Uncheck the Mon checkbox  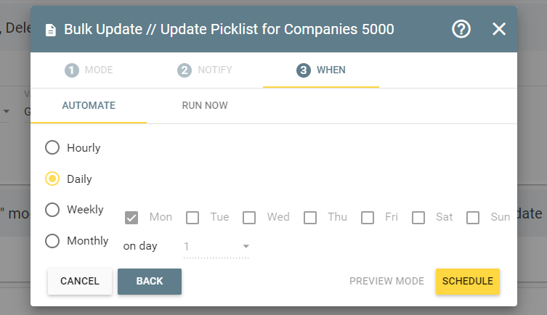(x=131, y=218)
